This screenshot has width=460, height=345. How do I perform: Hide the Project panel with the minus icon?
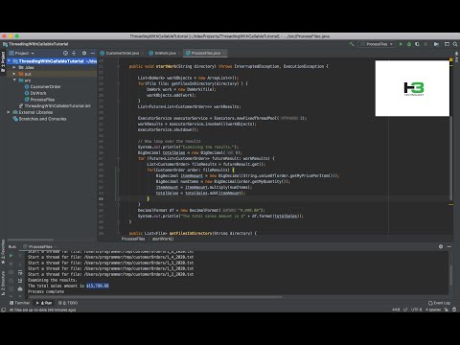(93, 53)
